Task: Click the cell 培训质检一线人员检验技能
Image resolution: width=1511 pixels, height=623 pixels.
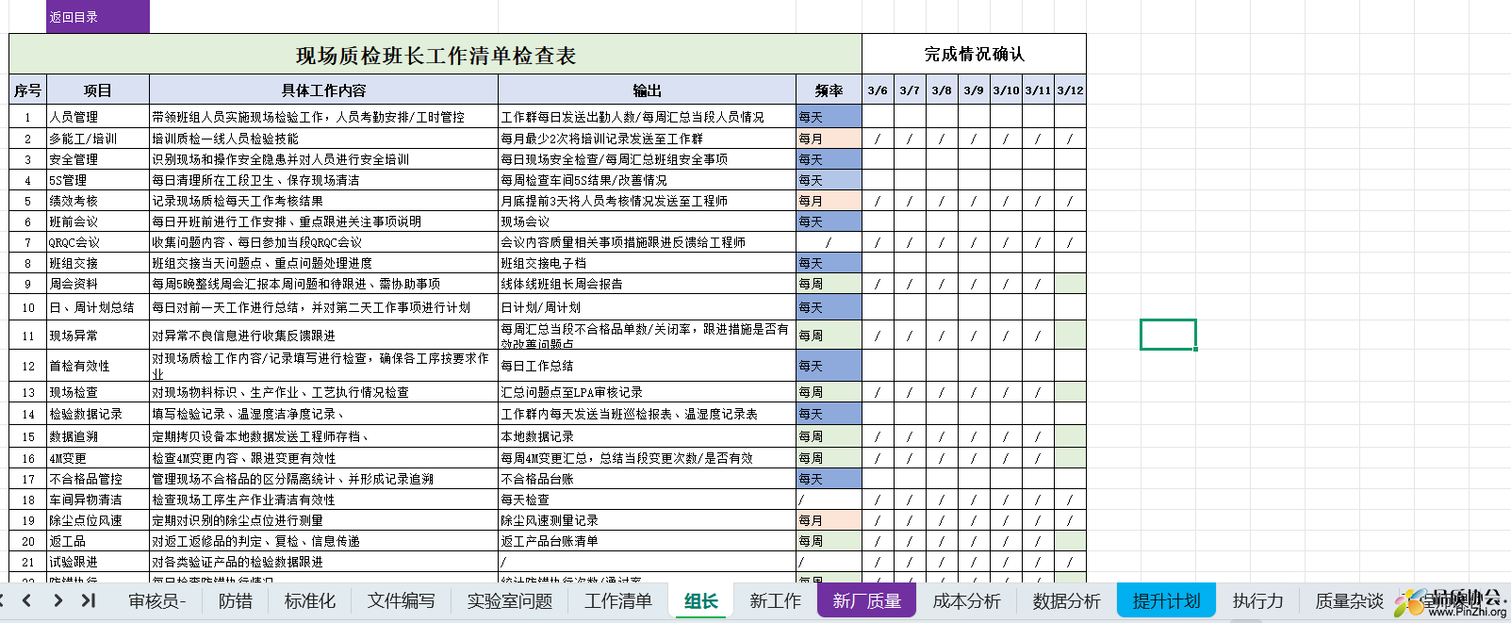Action: (324, 139)
